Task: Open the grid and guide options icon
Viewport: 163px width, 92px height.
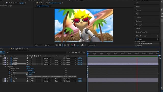Action: point(68,45)
